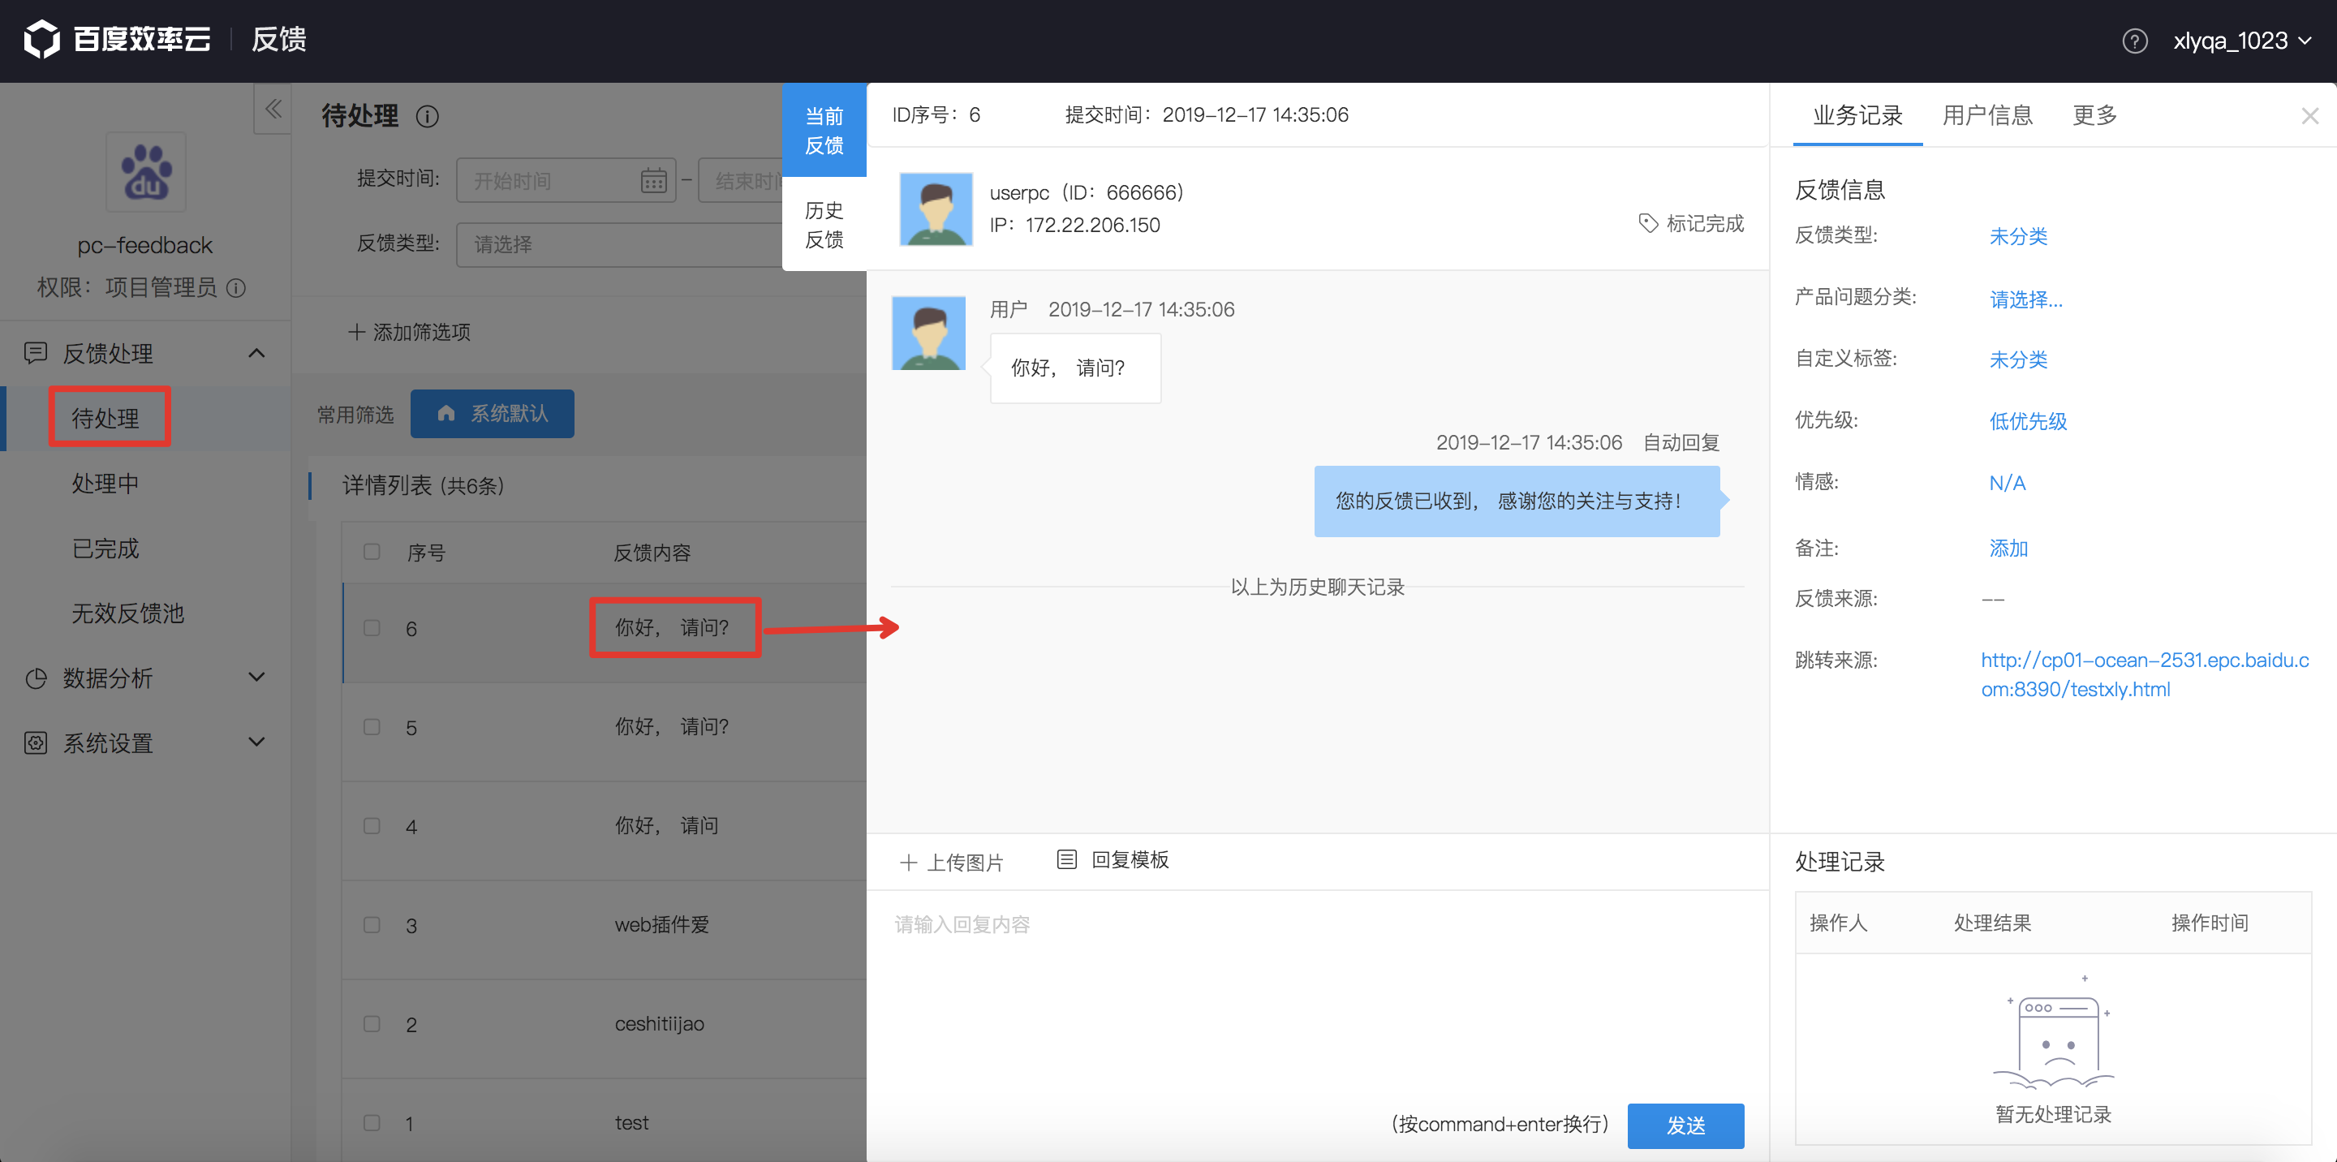The width and height of the screenshot is (2337, 1162).
Task: Close the feedback detail panel
Action: click(x=2309, y=115)
